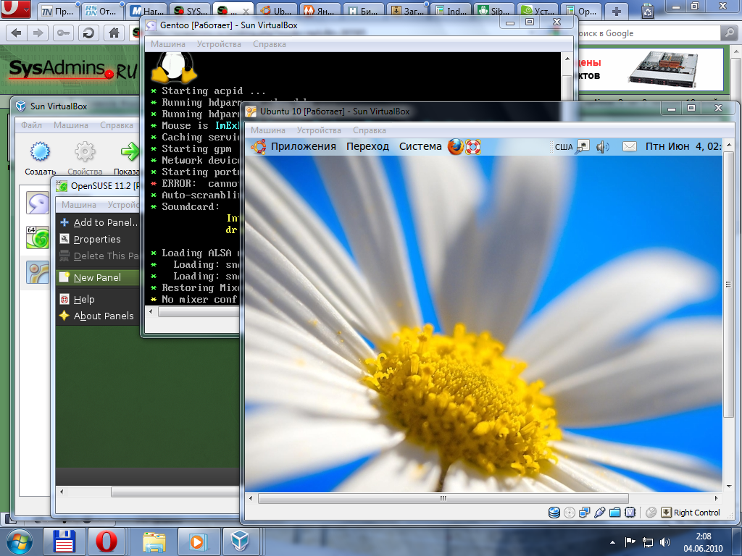The width and height of the screenshot is (742, 556).
Task: Open the Ubuntu panel volume icon
Action: point(602,147)
